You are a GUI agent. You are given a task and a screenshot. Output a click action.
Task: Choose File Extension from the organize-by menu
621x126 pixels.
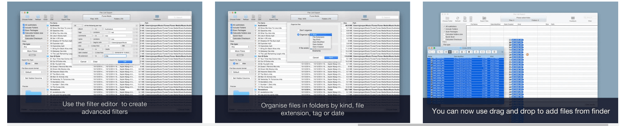[x=318, y=37]
